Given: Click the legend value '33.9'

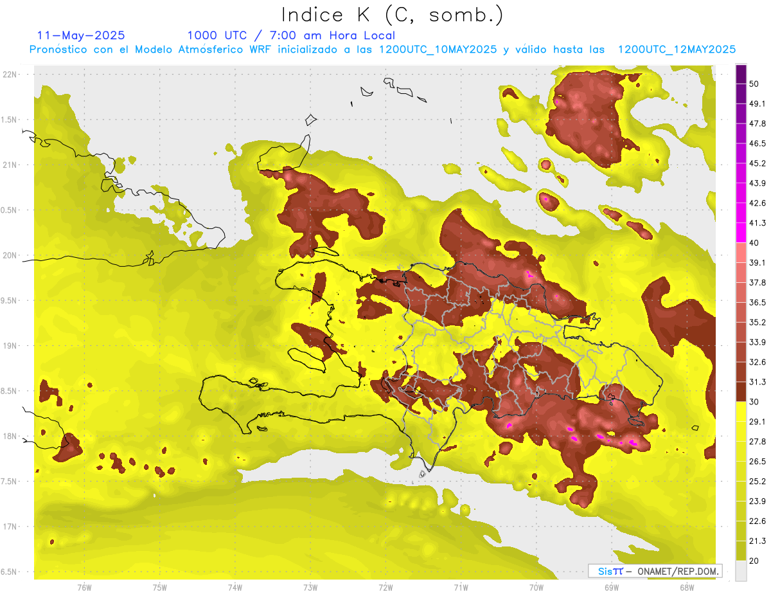Looking at the screenshot, I should (x=757, y=343).
